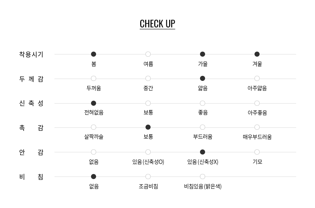The image size is (315, 208).
Task: Click the 가을 season dot
Action: pos(203,54)
